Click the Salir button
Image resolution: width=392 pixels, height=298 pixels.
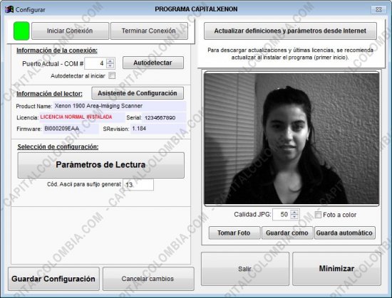pos(245,269)
